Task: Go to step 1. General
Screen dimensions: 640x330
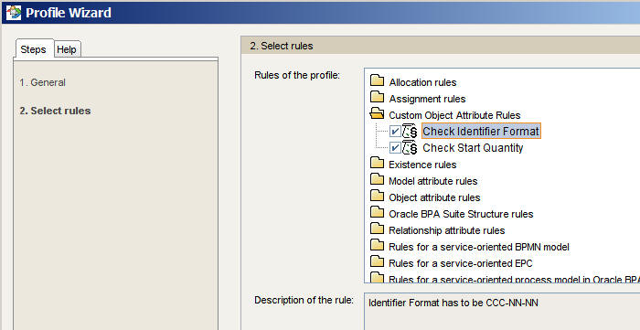Action: pyautogui.click(x=42, y=82)
